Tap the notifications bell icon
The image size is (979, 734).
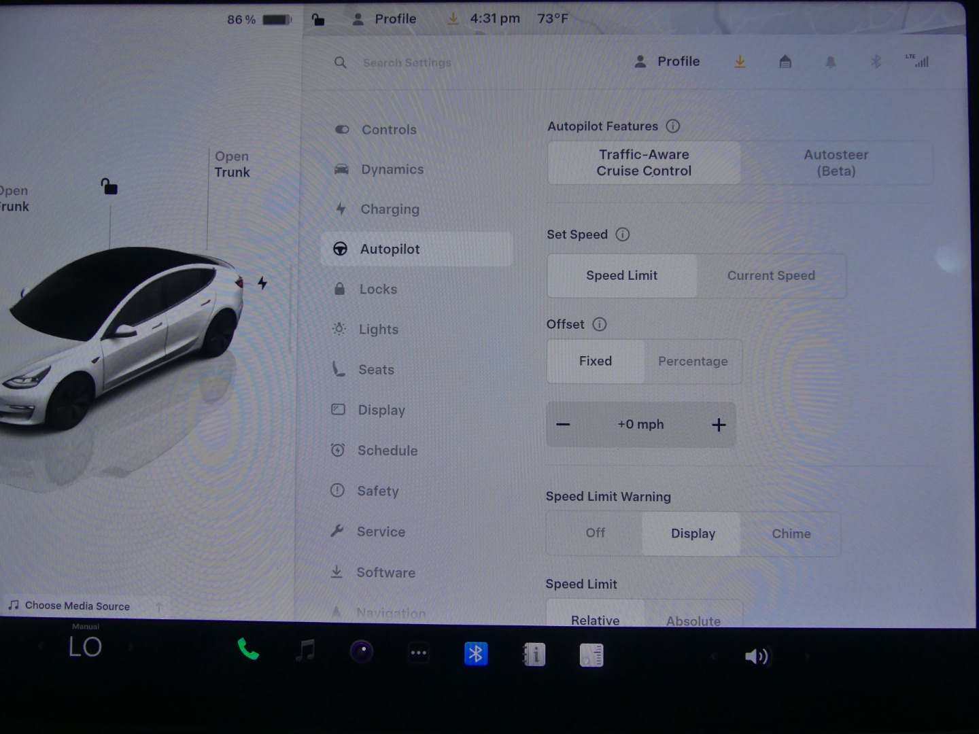[830, 63]
